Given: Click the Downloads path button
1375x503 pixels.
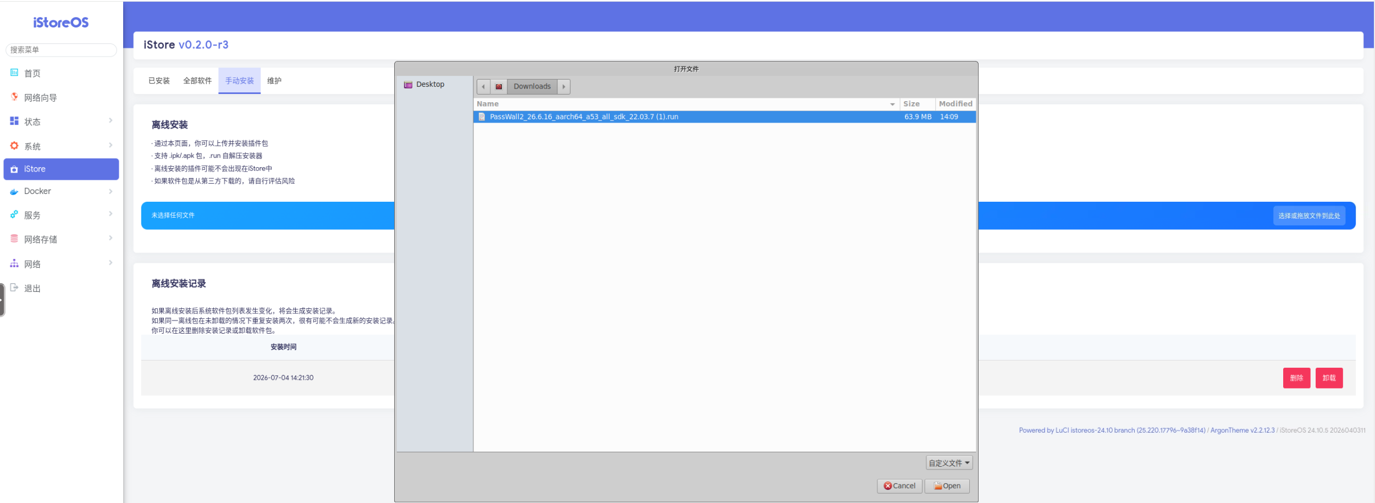Looking at the screenshot, I should [532, 87].
